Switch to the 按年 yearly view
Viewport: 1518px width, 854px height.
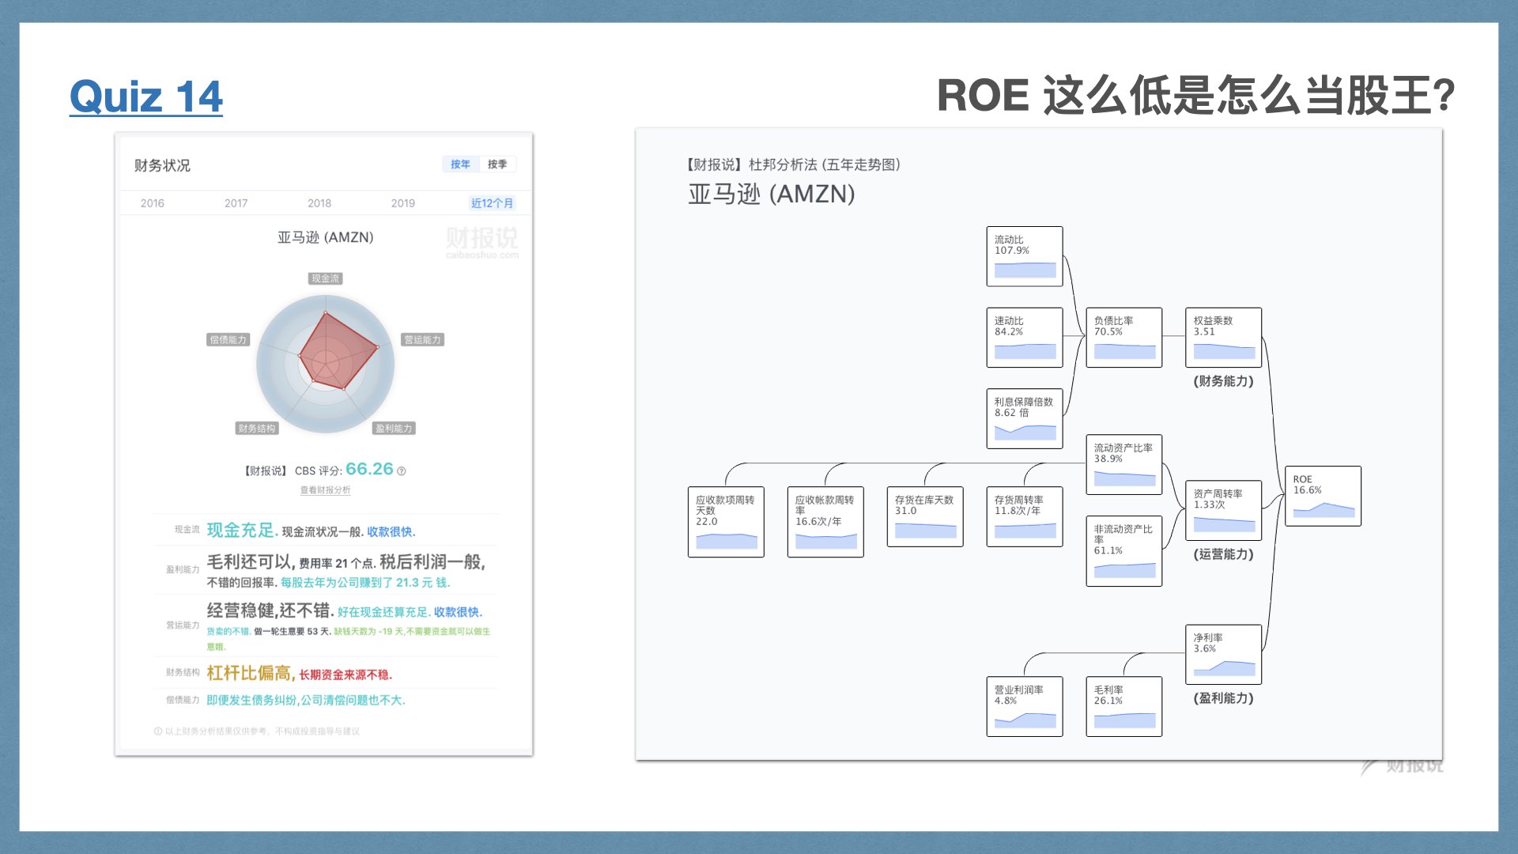coord(460,164)
